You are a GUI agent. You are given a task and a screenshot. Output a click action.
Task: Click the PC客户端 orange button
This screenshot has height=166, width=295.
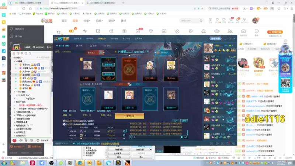pyautogui.click(x=275, y=32)
